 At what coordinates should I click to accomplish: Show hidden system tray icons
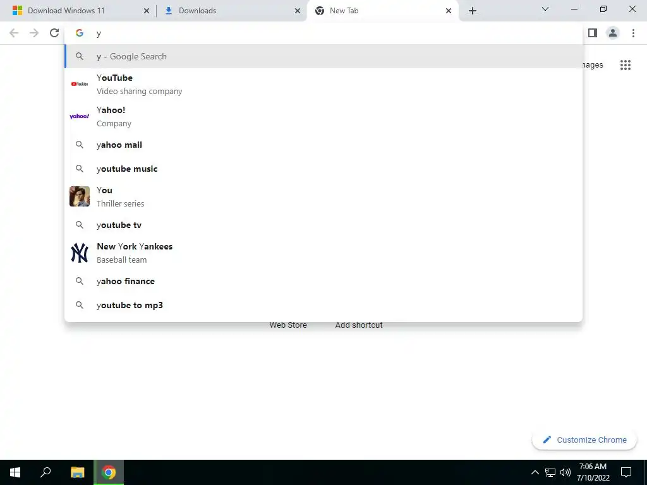[x=535, y=472]
